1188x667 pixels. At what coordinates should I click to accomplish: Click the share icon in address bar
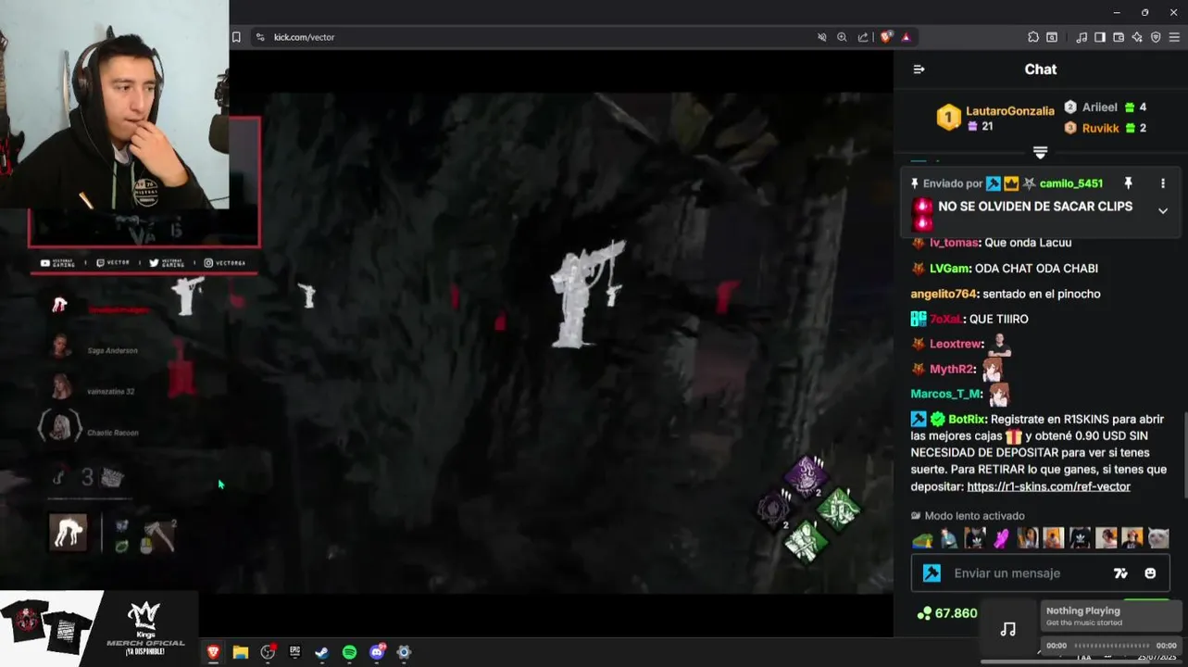pos(863,37)
